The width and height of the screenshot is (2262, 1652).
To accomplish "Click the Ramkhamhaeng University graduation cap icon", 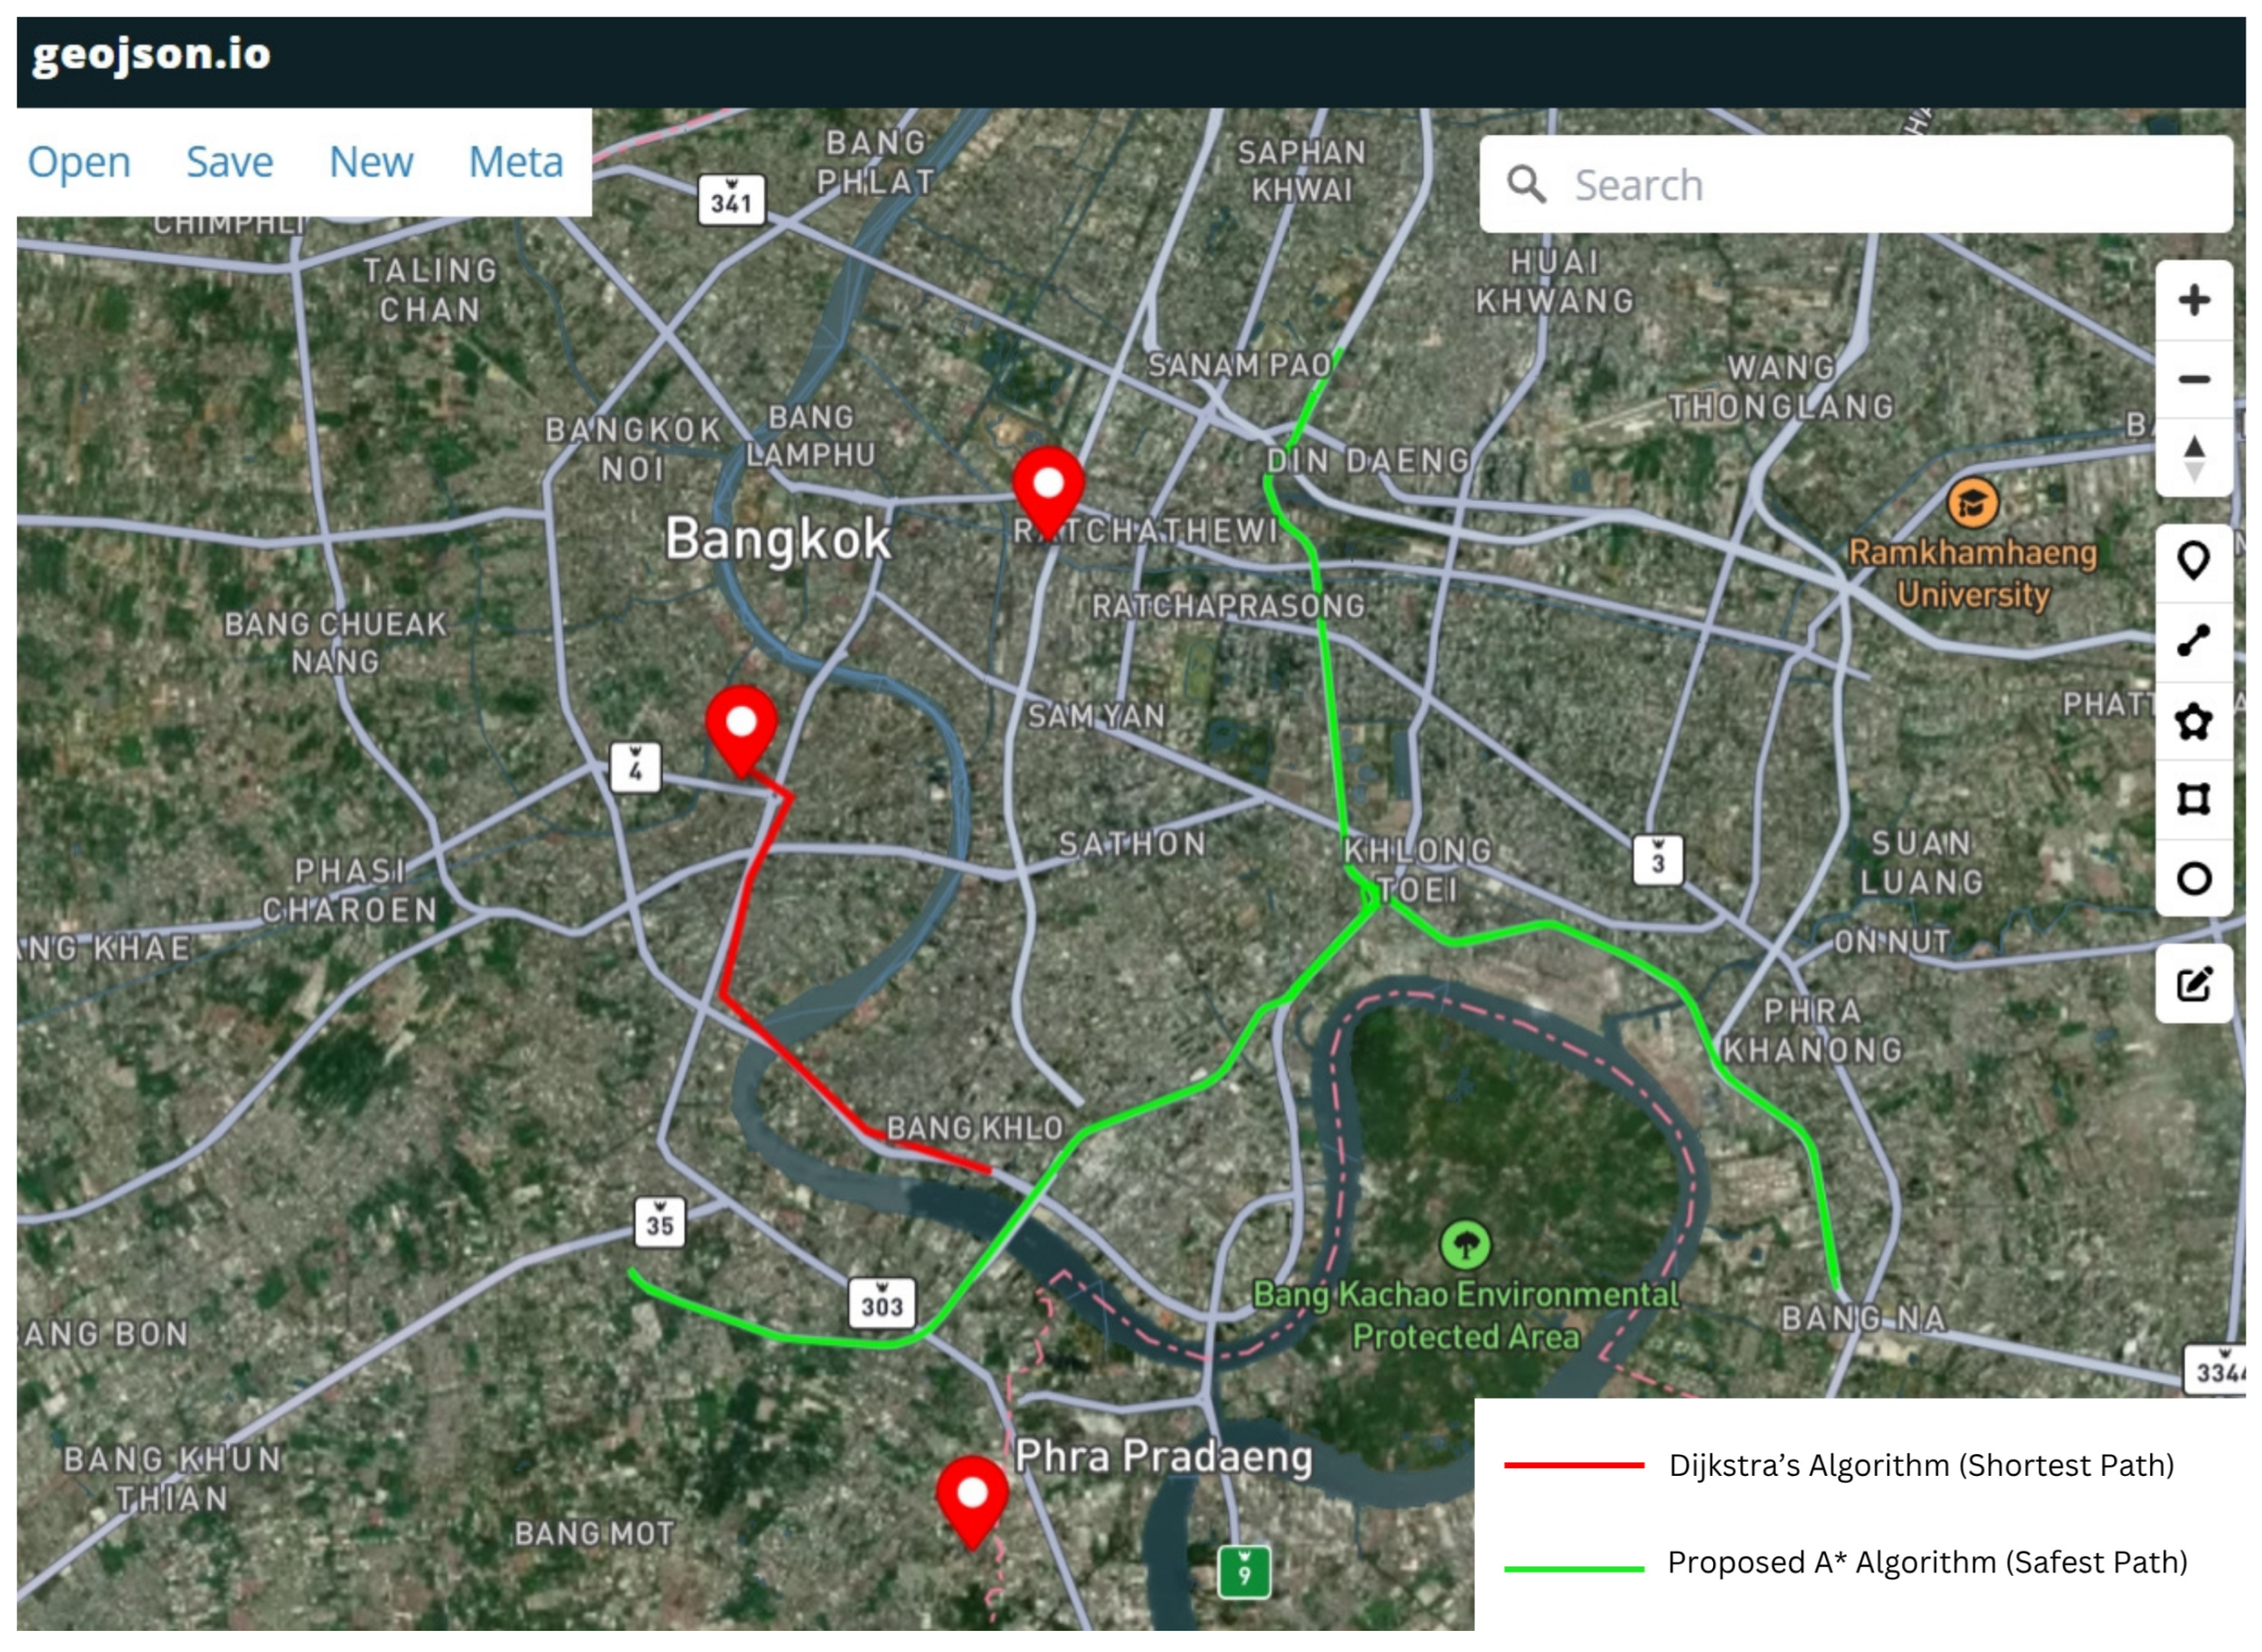I will tap(1972, 503).
